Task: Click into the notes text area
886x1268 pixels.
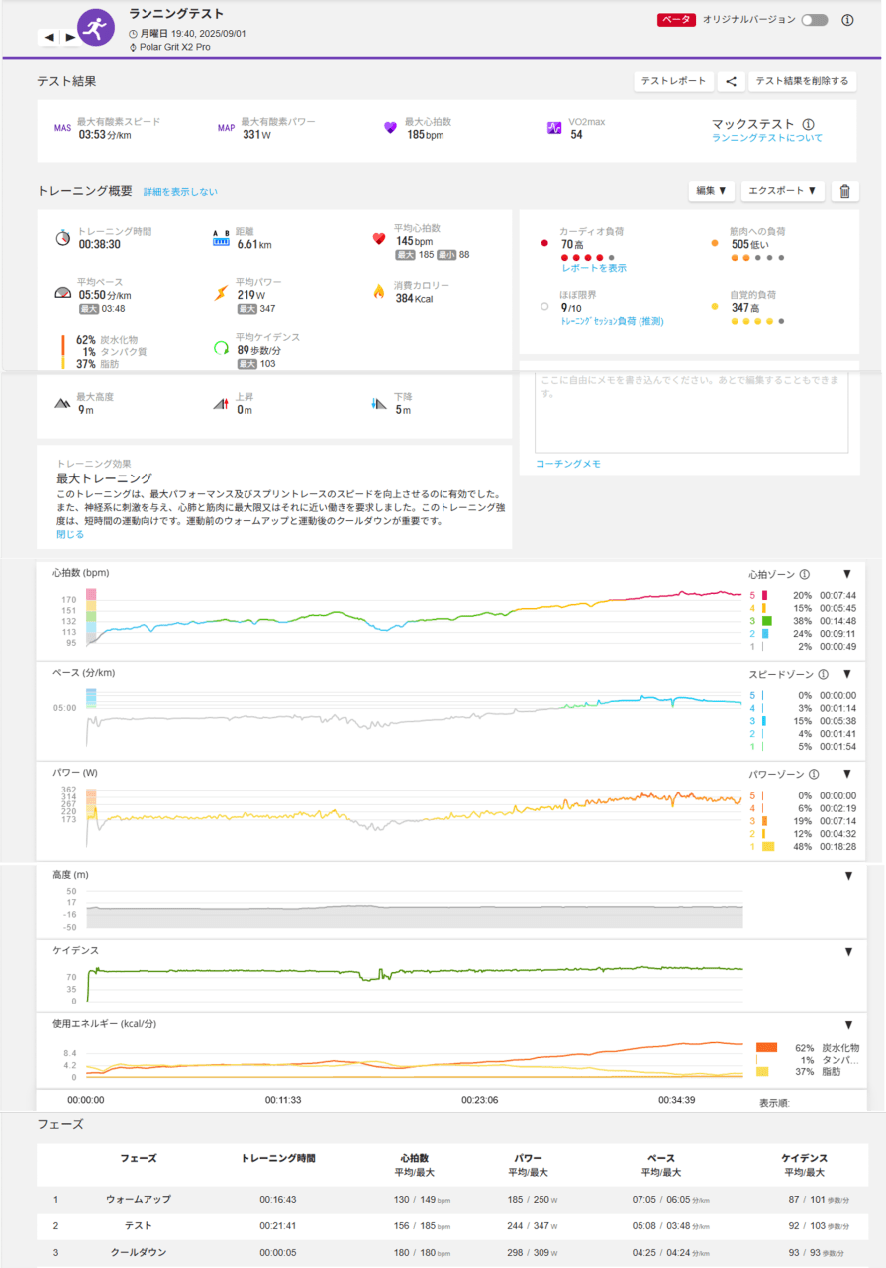Action: coord(691,411)
